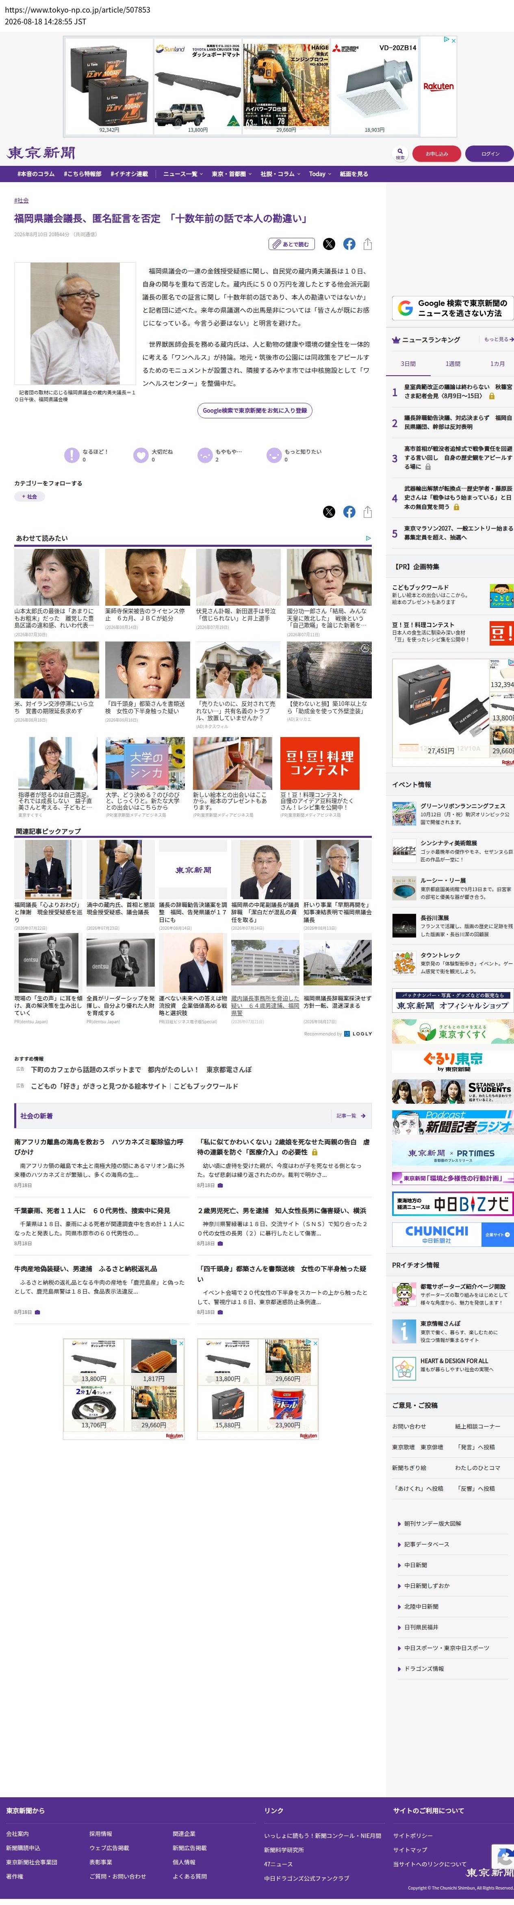Screen dimensions: 514x1905
Task: Open #イチオシ連載 in the nav bar
Action: pyautogui.click(x=130, y=174)
